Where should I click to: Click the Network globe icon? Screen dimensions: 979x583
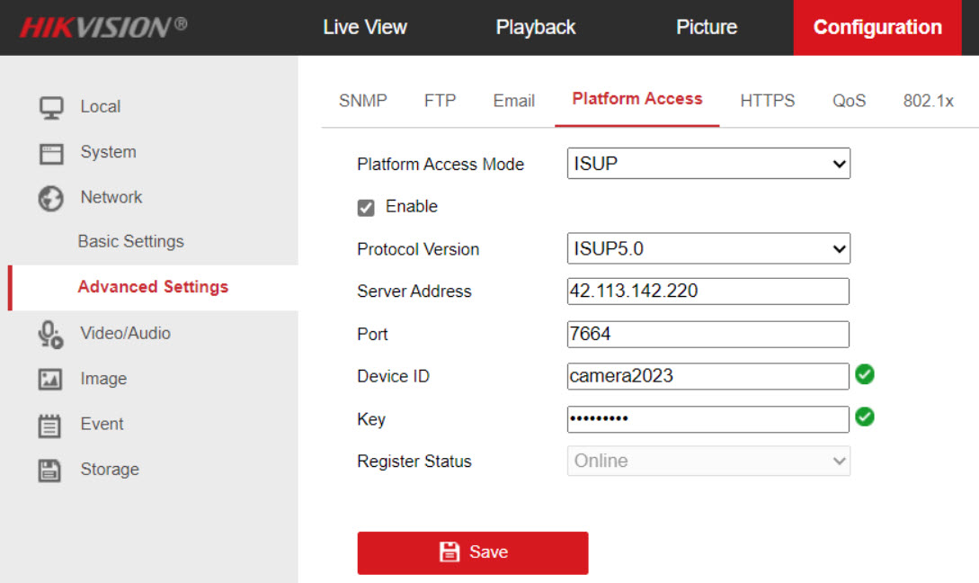click(50, 198)
